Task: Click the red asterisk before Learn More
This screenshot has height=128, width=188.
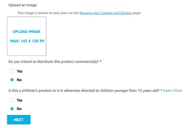Action: pos(161,90)
